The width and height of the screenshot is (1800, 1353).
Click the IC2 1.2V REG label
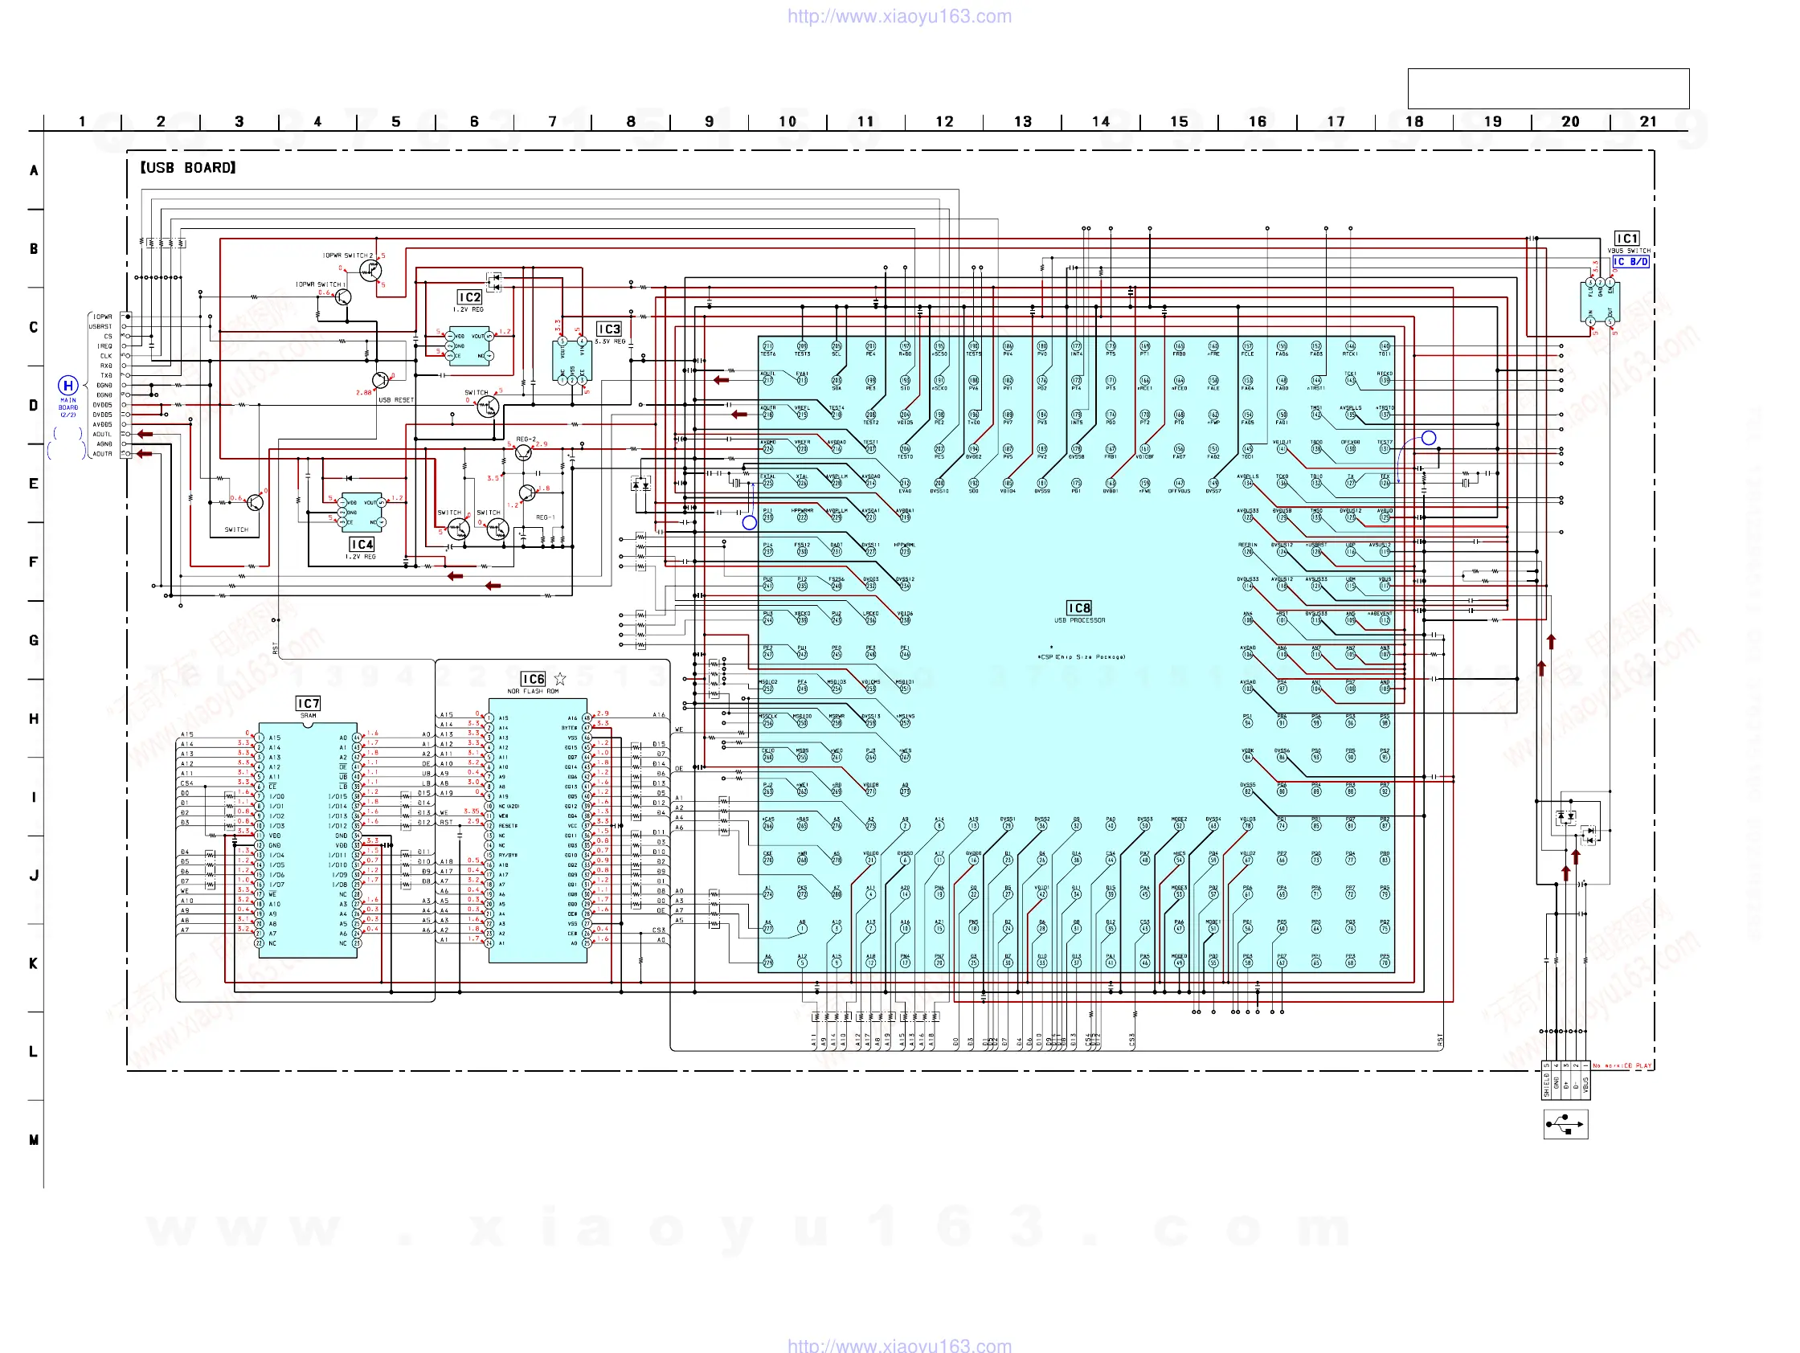tap(469, 298)
